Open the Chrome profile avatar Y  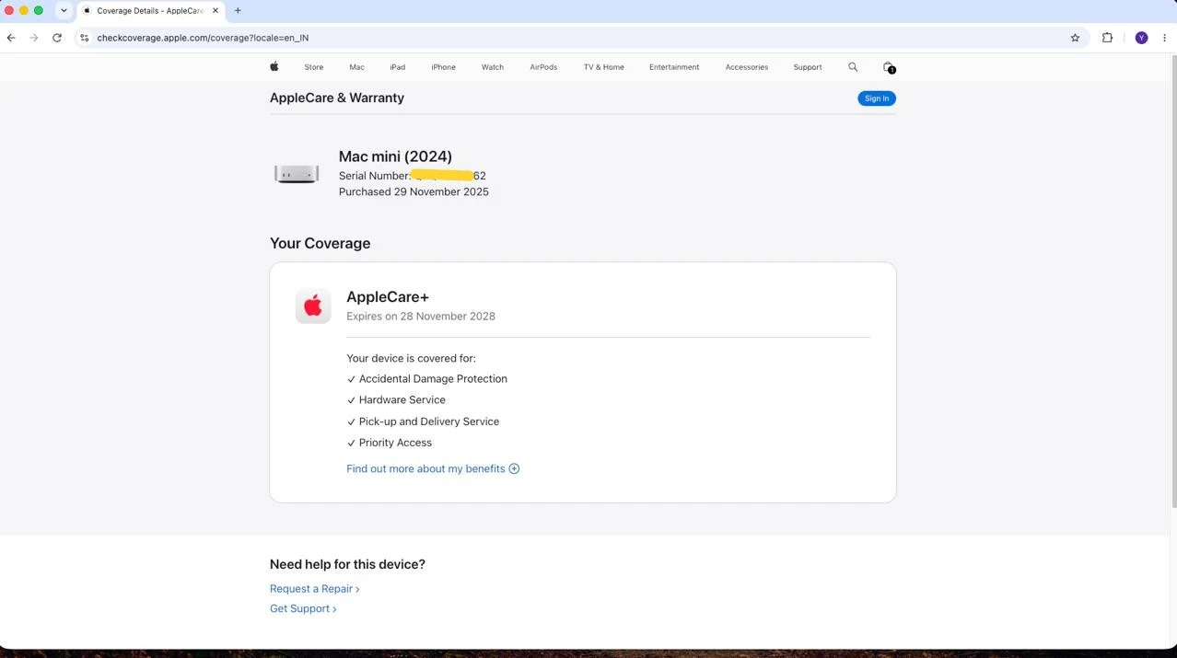click(x=1141, y=38)
